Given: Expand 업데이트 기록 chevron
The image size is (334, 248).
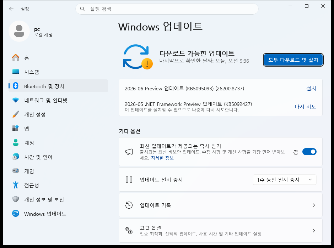Looking at the screenshot, I should tap(314, 205).
